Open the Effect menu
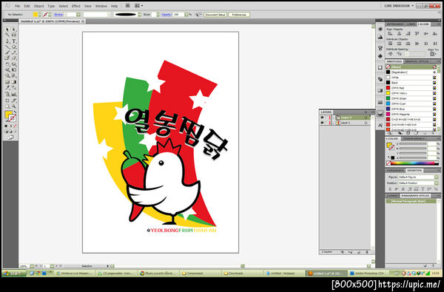Image resolution: width=444 pixels, height=292 pixels. tap(75, 6)
